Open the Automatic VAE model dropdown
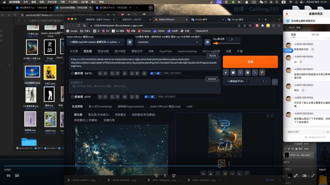Image resolution: width=330 pixels, height=185 pixels. (x=168, y=42)
